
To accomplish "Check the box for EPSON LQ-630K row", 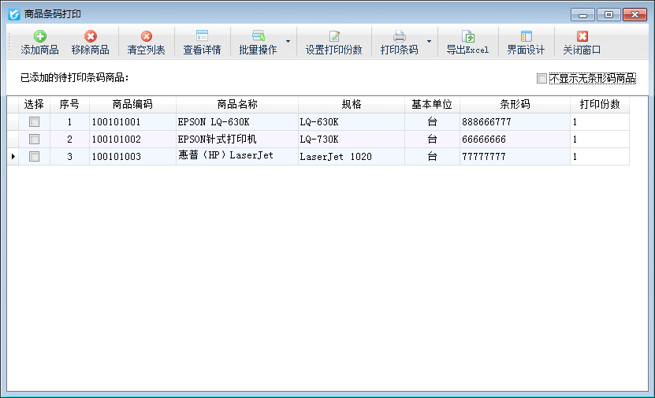I will (34, 122).
